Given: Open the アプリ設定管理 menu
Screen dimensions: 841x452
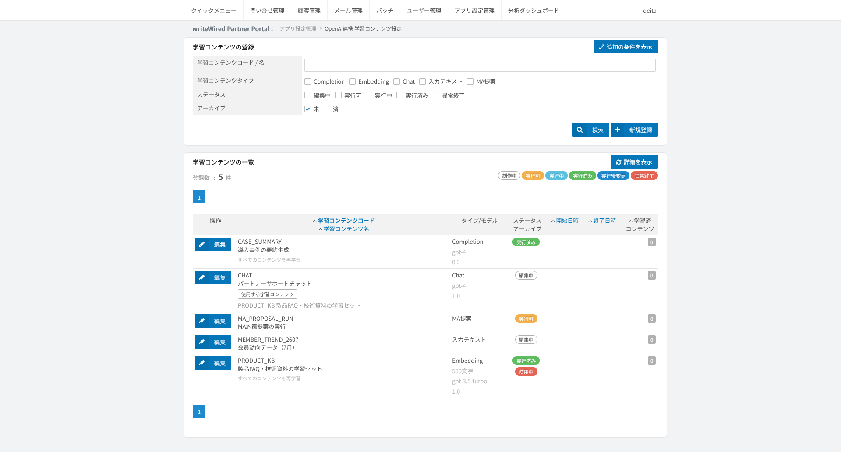Looking at the screenshot, I should (x=474, y=11).
